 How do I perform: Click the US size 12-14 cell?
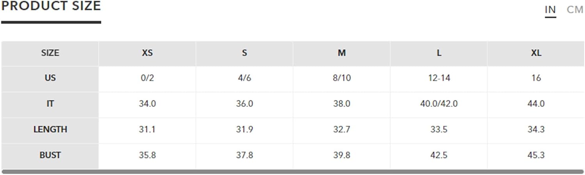tap(439, 79)
